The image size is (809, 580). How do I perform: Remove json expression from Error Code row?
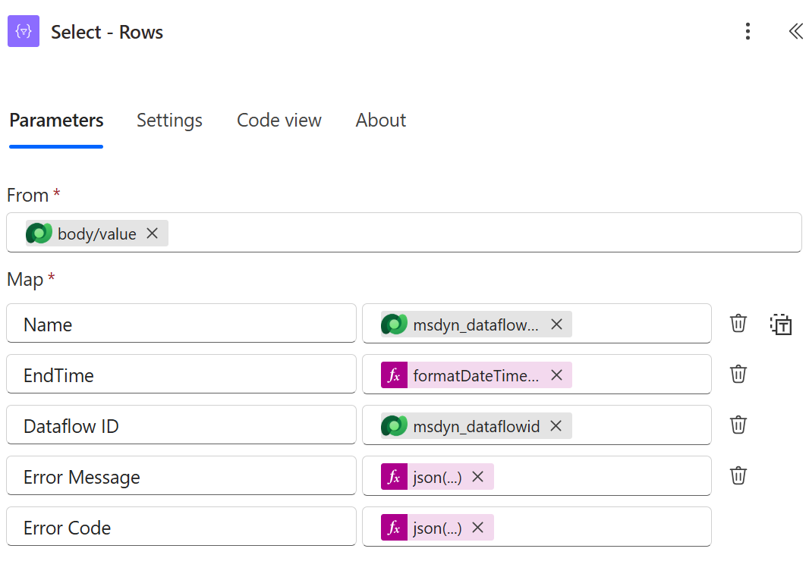pos(478,528)
